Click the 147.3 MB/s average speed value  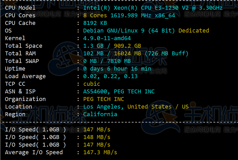tap(100, 152)
